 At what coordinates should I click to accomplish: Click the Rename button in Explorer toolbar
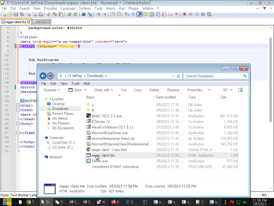point(173,90)
